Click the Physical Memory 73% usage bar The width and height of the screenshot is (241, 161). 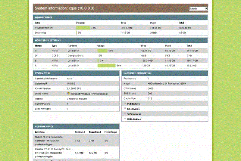click(83, 28)
